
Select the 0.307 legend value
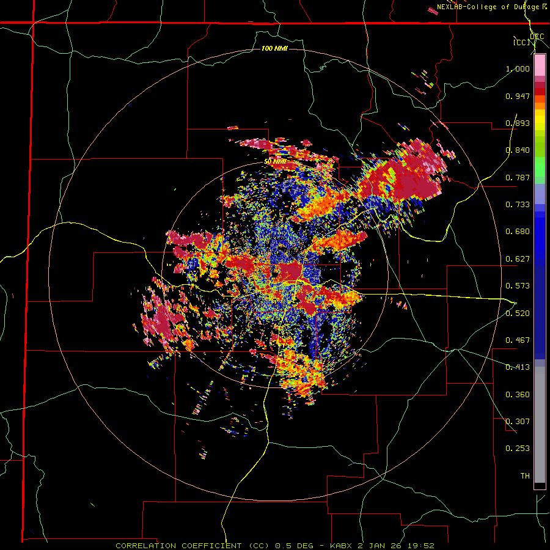pos(518,422)
